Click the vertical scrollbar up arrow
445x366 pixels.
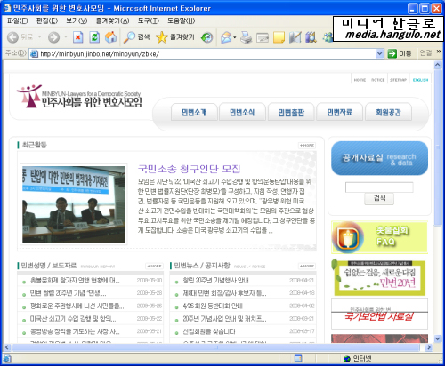pyautogui.click(x=438, y=65)
